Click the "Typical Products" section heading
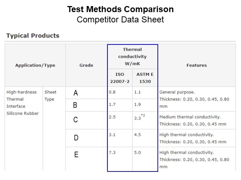 click(33, 36)
